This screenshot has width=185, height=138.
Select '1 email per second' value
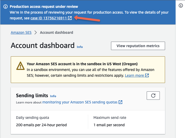tap(109, 125)
